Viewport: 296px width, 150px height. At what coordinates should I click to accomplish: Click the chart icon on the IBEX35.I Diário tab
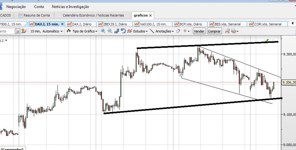click(101, 24)
